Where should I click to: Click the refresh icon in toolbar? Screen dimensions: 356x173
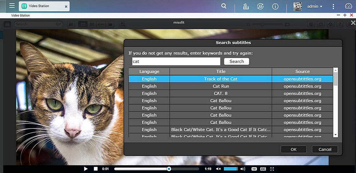point(321,24)
